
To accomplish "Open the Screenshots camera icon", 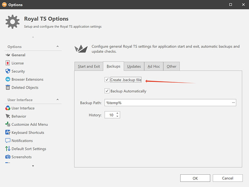I will (x=8, y=157).
